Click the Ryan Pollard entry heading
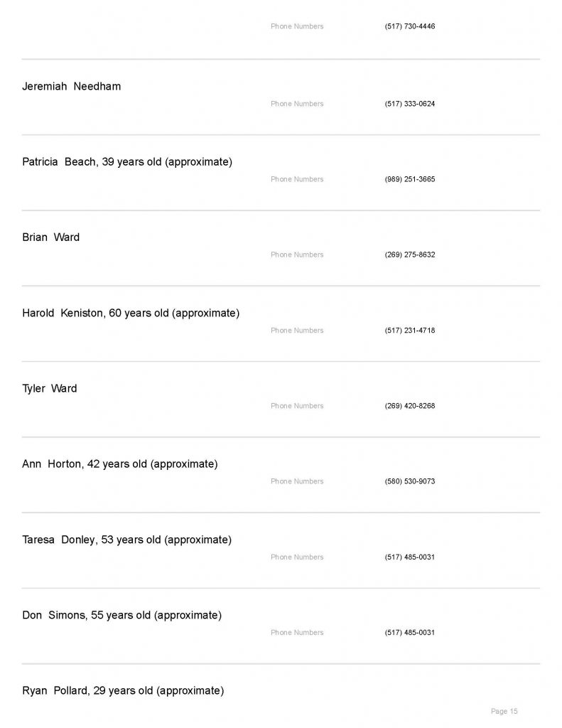The image size is (562, 728). 123,691
